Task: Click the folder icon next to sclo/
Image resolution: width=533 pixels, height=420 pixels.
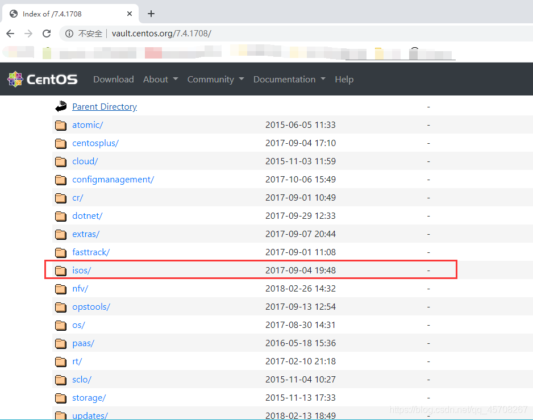Action: coord(61,380)
